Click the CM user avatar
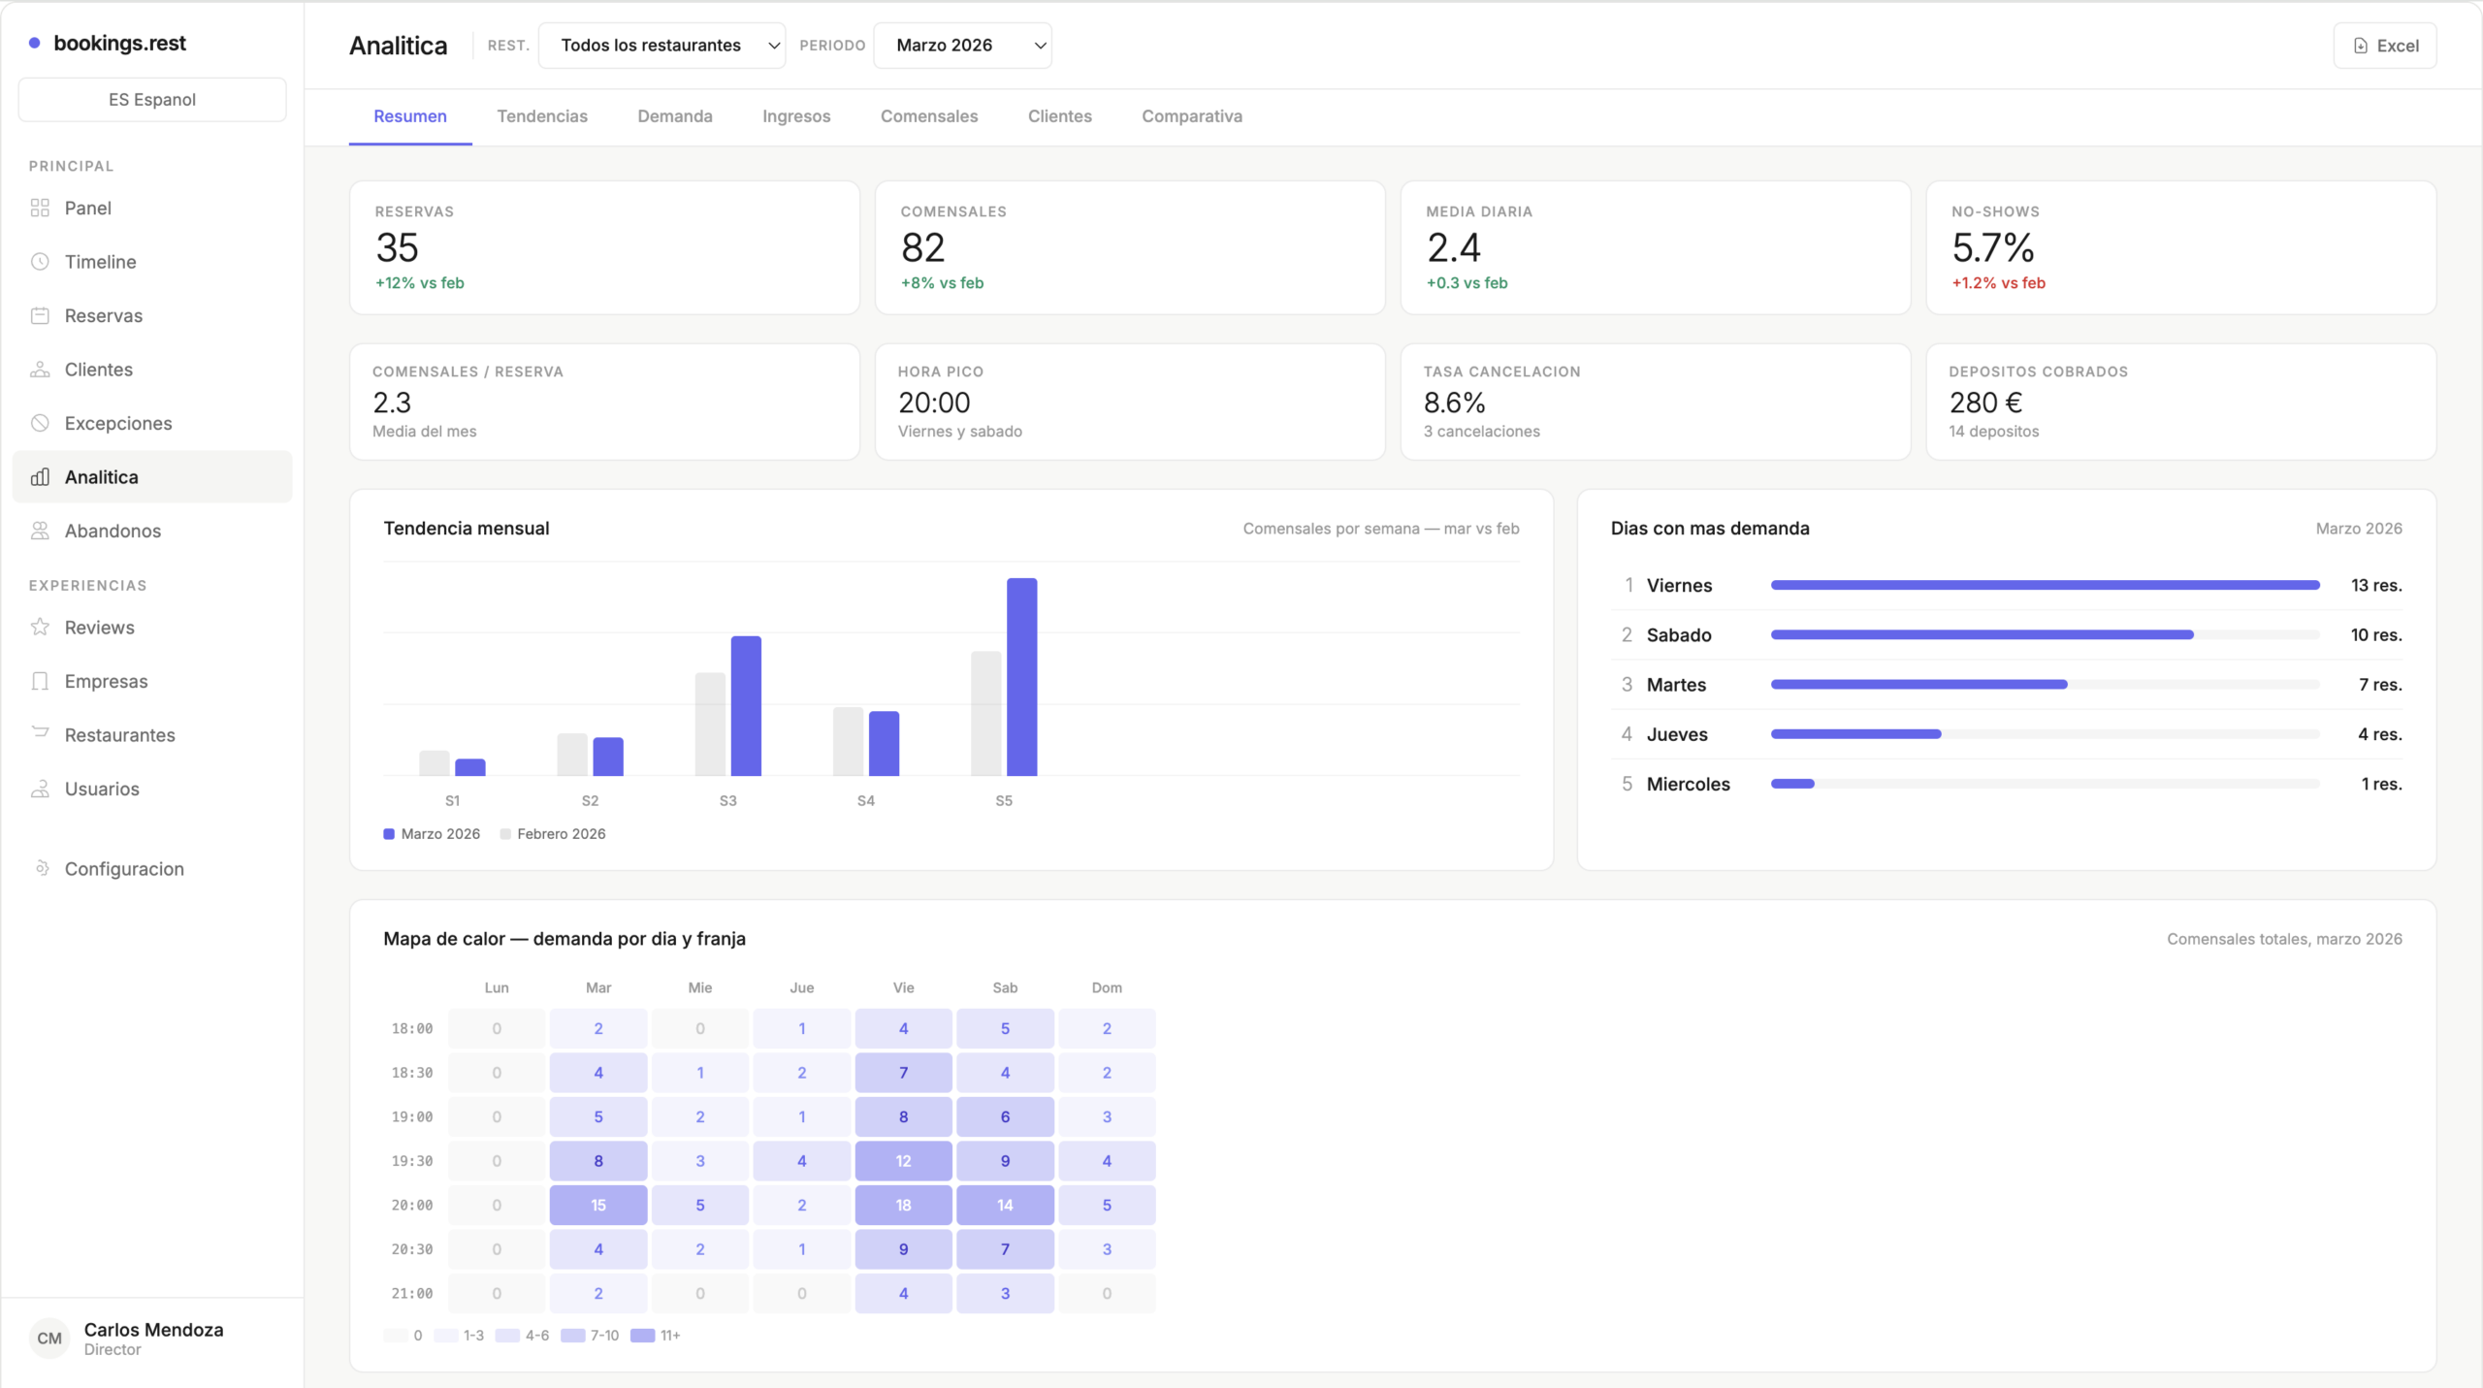Viewport: 2483px width, 1388px height. click(49, 1339)
